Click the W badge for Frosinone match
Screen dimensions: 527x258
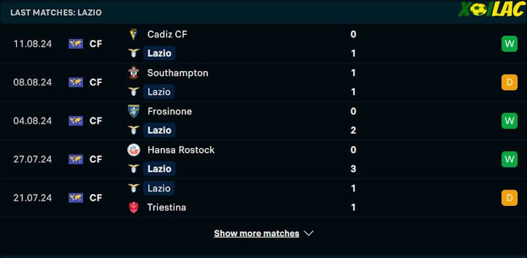click(x=509, y=120)
